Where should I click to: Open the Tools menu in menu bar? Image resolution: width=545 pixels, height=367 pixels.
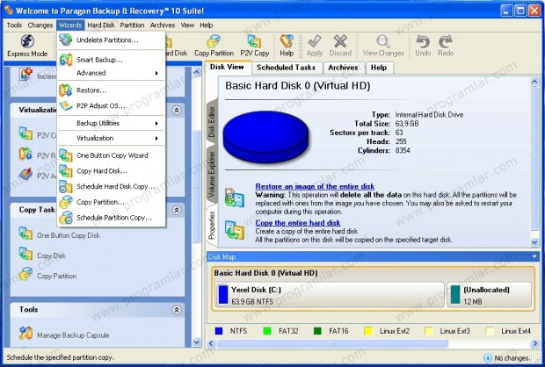(x=14, y=25)
